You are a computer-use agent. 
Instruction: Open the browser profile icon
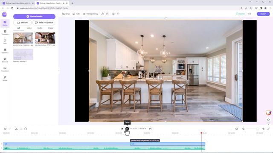click(x=265, y=8)
